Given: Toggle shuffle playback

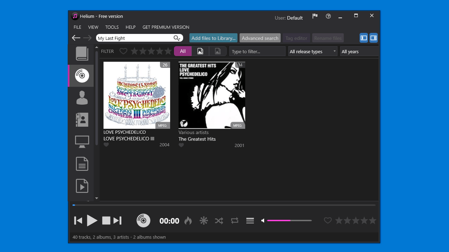Looking at the screenshot, I should [219, 220].
